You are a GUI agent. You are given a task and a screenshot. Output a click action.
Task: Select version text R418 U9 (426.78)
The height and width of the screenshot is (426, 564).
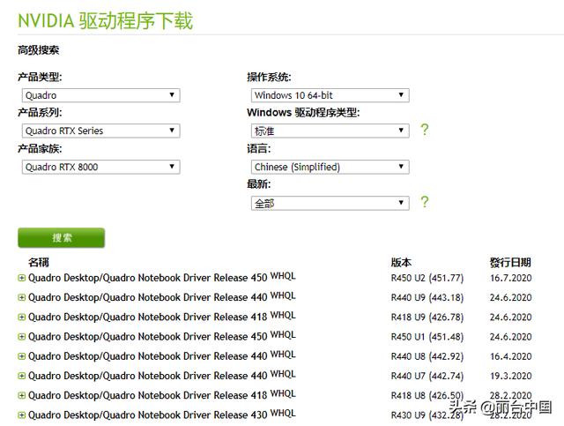(x=427, y=318)
